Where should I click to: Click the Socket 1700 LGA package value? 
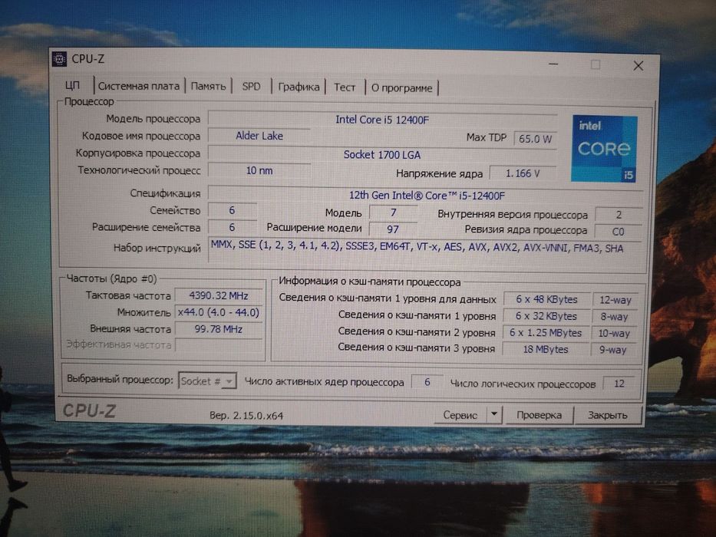(382, 154)
